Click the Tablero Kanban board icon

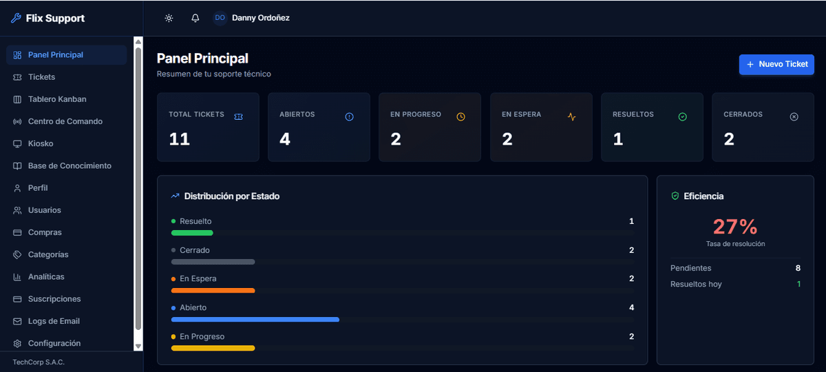coord(18,99)
